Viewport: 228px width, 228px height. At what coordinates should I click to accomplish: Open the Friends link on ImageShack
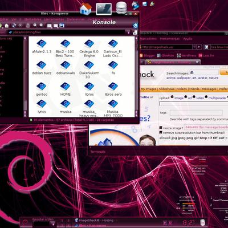click(194, 89)
